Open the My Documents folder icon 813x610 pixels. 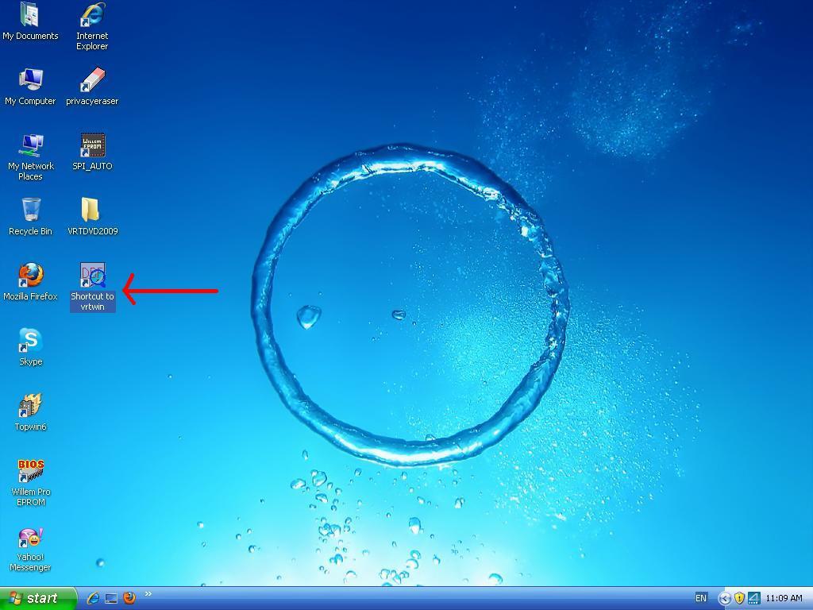[x=30, y=15]
